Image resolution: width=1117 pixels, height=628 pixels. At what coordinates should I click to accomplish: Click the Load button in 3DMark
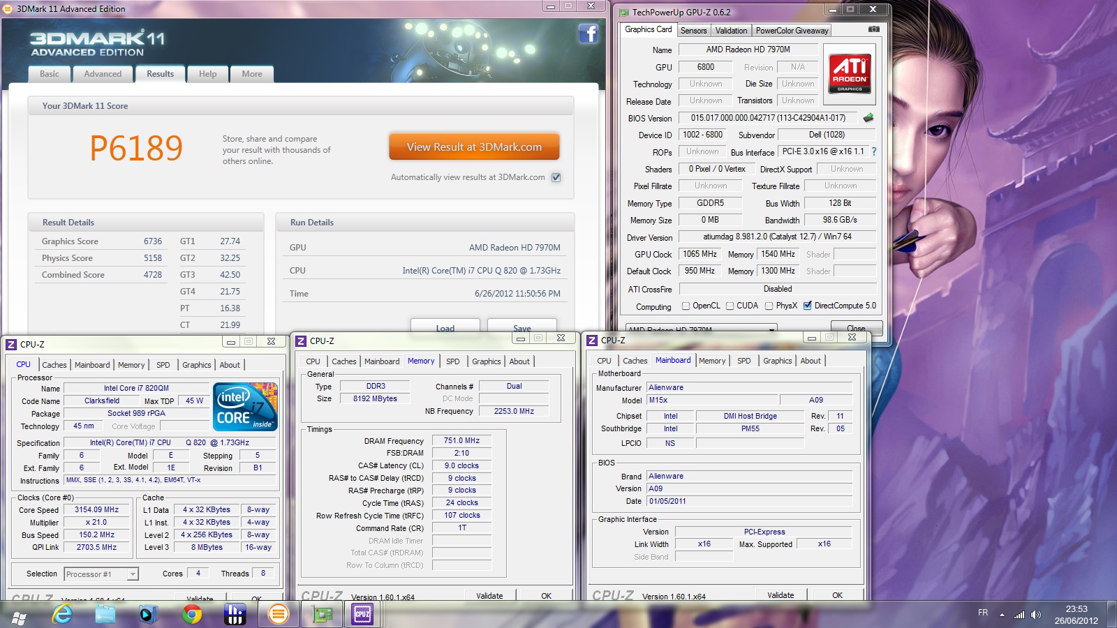tap(445, 328)
